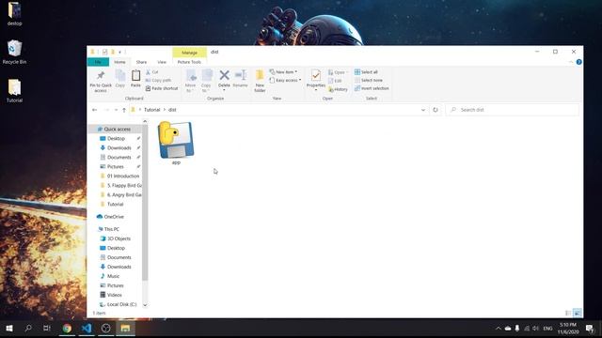This screenshot has width=602, height=338.
Task: Click the Search dist field
Action: coord(513,110)
